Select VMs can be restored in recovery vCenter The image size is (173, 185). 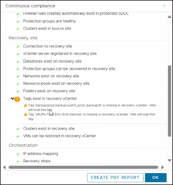point(59,136)
